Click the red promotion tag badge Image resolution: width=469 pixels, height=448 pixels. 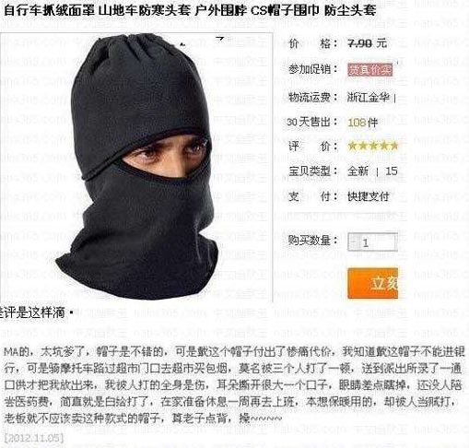click(x=369, y=70)
